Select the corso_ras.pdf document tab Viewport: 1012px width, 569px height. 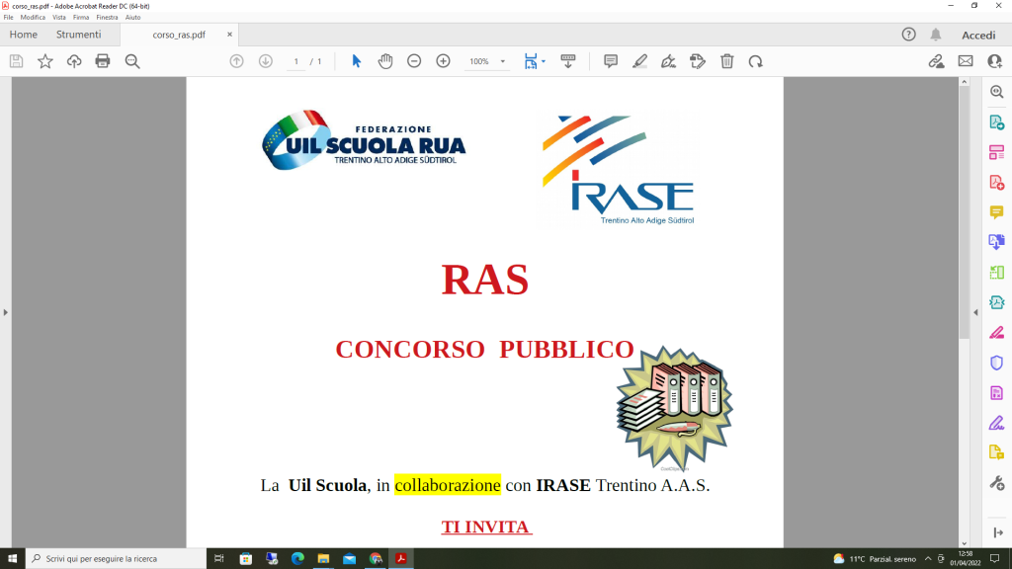point(179,35)
